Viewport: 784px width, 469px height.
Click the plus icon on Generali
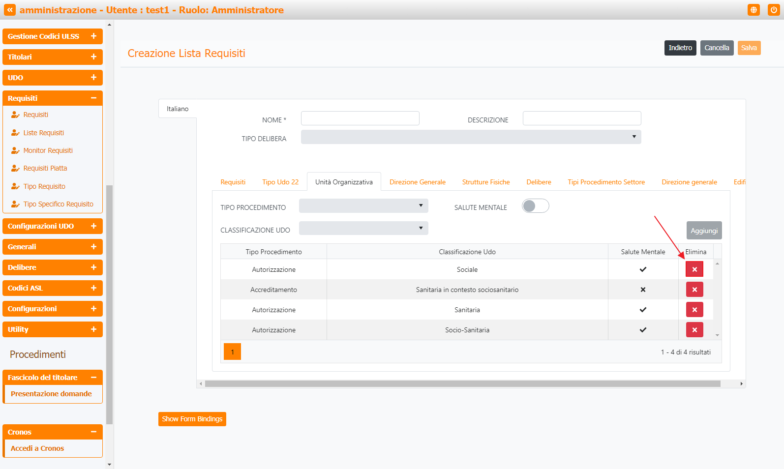(93, 247)
